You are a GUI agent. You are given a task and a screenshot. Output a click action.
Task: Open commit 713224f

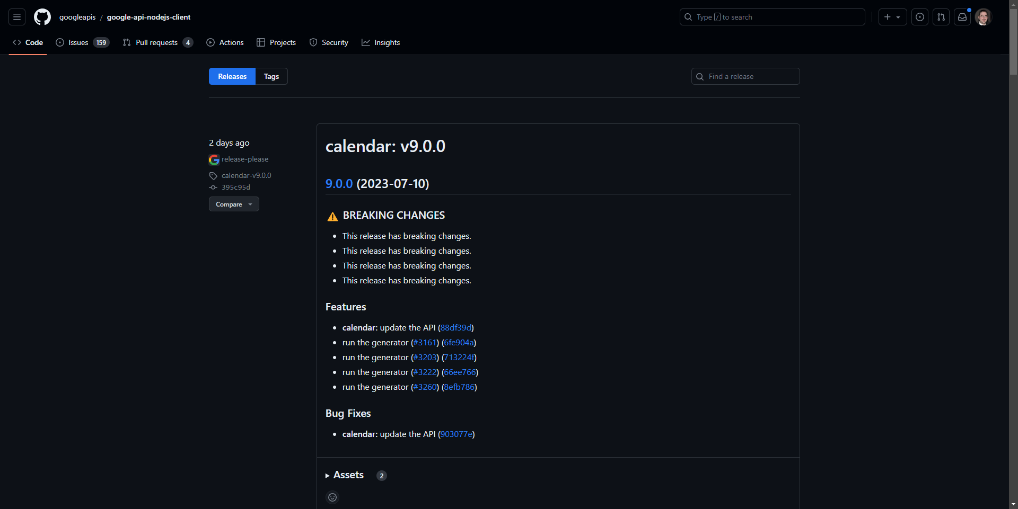[x=459, y=357]
